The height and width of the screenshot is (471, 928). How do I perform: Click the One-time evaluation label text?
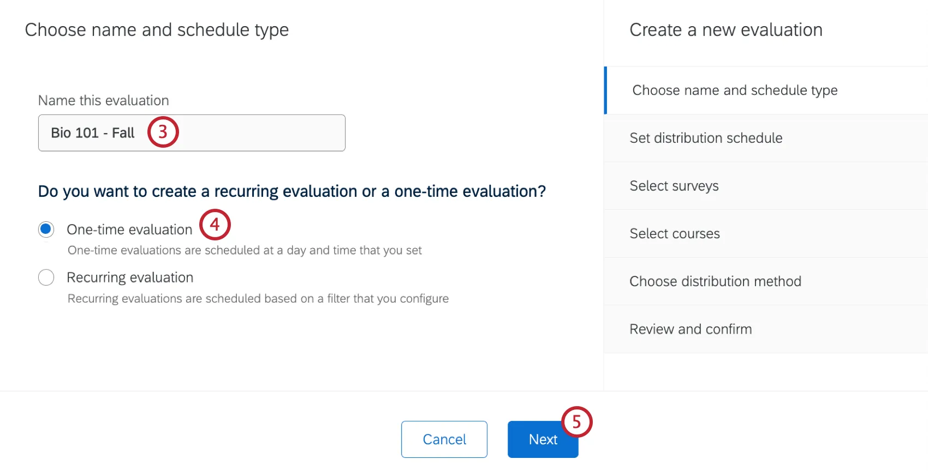point(129,229)
